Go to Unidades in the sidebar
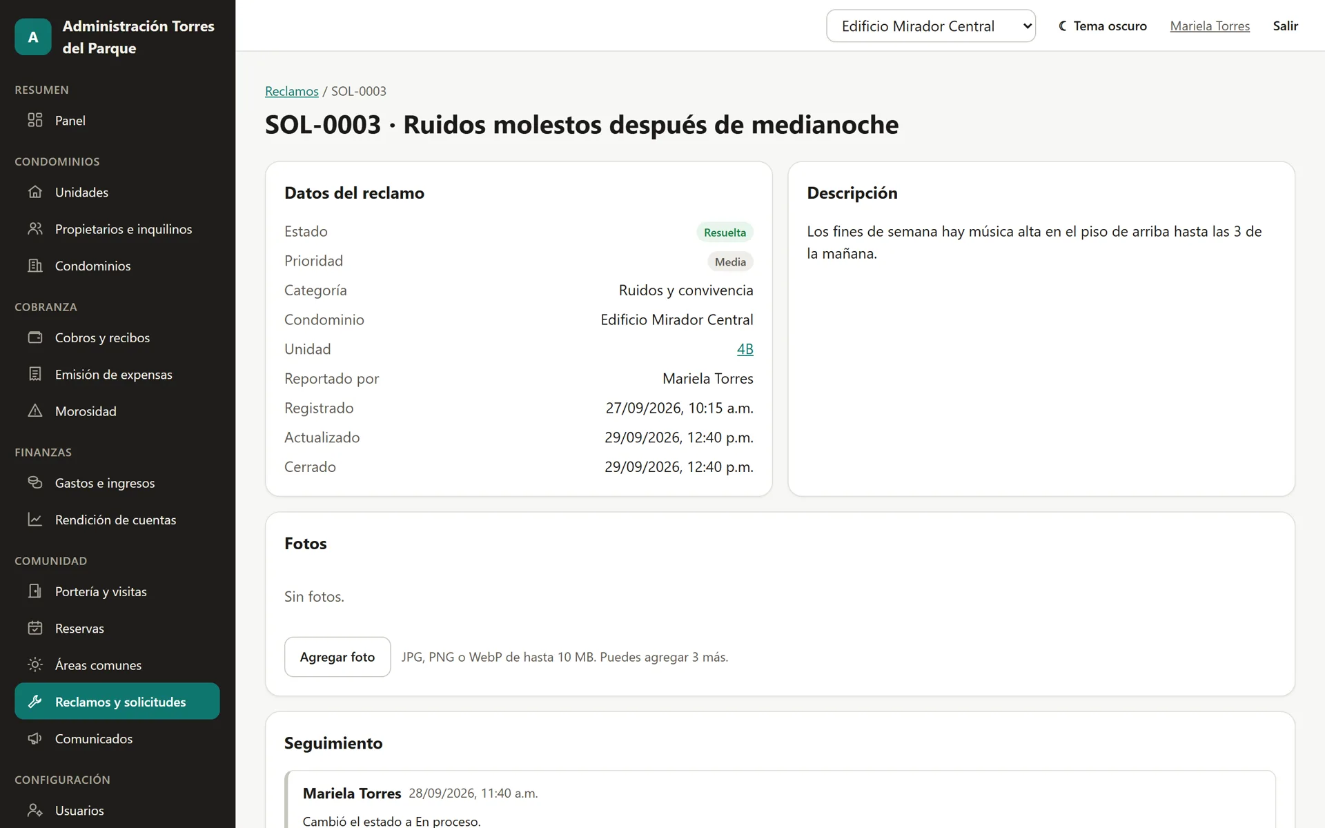Image resolution: width=1325 pixels, height=828 pixels. 117,192
